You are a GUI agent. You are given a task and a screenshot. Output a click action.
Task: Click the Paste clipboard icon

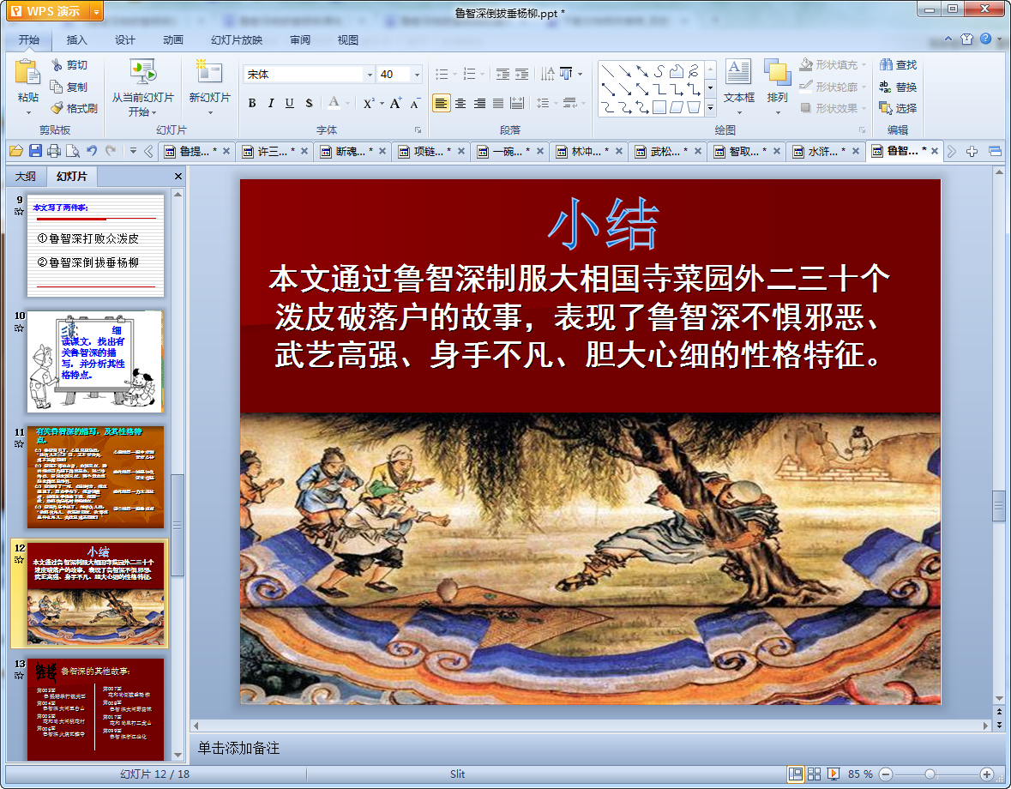(27, 72)
